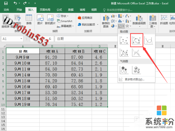The image size is (175, 131).
Task: Select the 插入 ribbon tab
Action: (31, 10)
